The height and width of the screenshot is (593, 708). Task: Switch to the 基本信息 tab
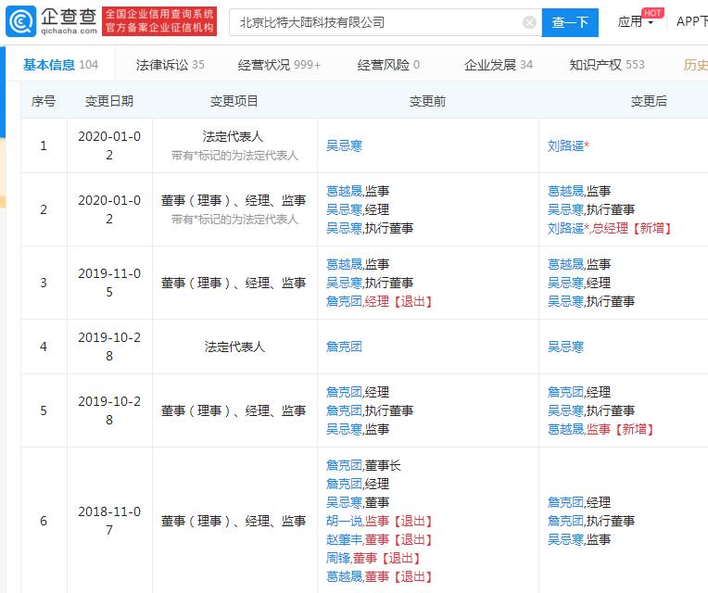[60, 65]
